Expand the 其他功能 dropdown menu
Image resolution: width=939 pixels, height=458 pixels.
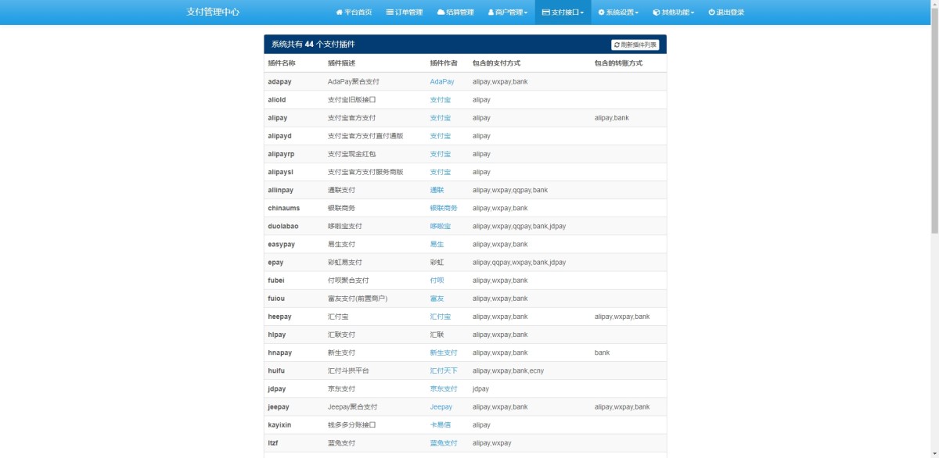674,13
